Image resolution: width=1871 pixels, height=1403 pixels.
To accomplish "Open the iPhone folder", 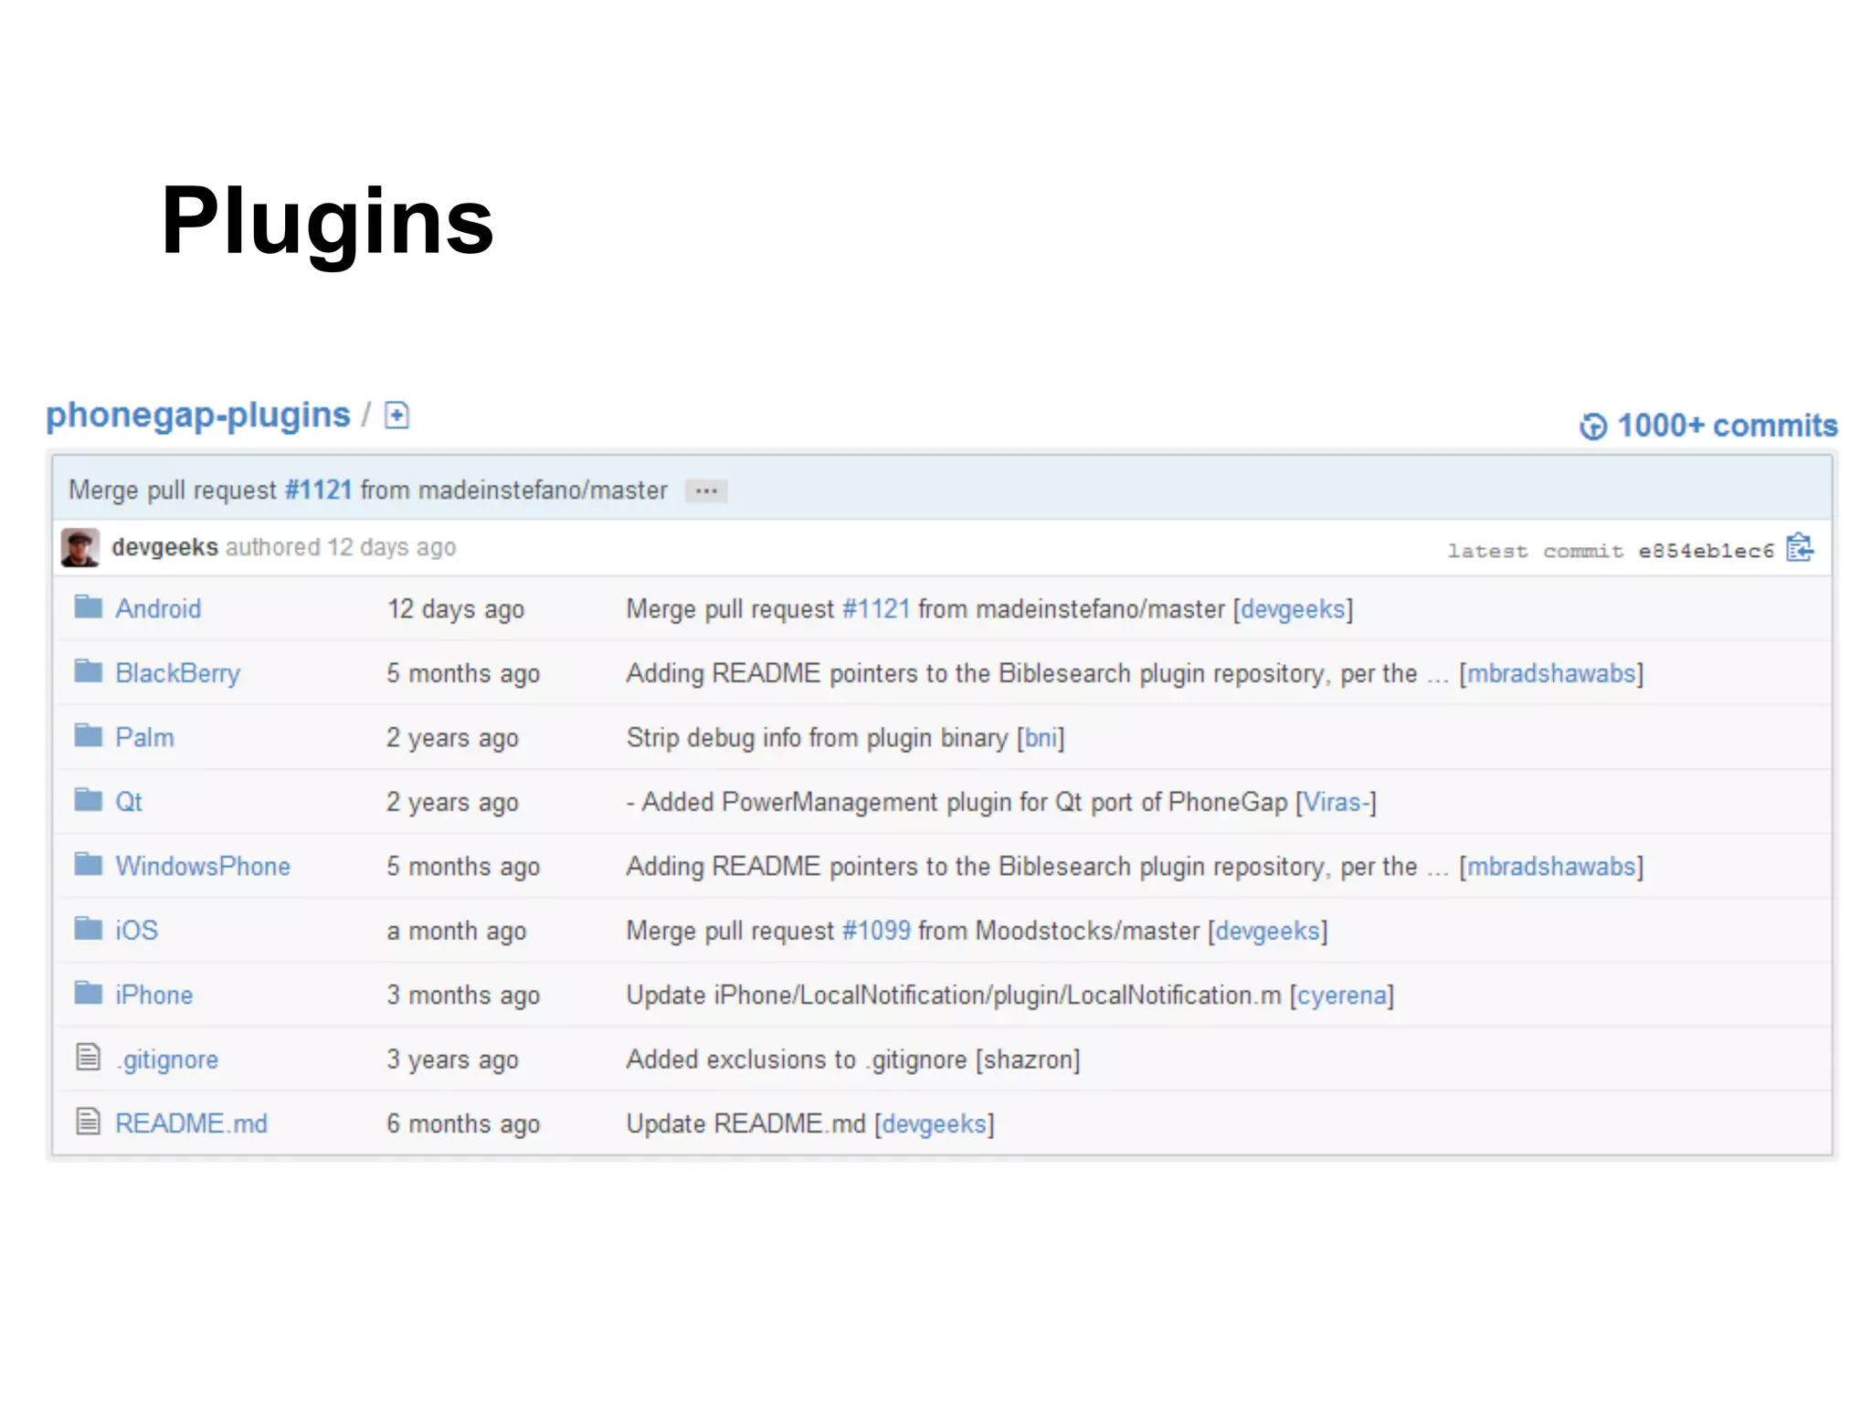I will point(153,995).
